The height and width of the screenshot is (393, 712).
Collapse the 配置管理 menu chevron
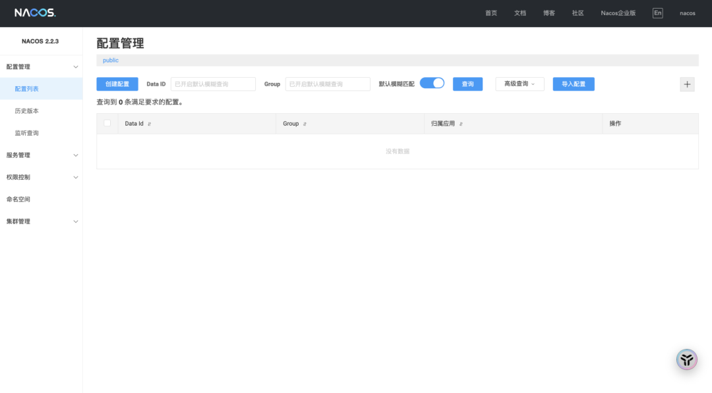click(x=76, y=67)
